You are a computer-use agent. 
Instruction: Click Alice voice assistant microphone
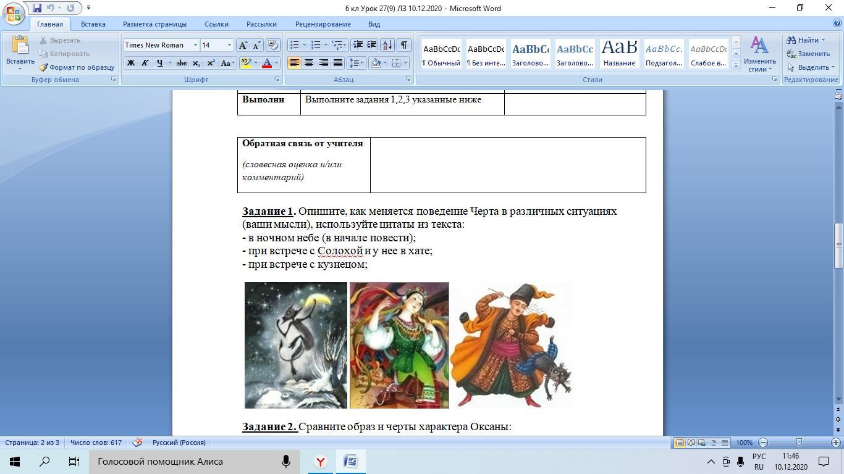[x=286, y=461]
